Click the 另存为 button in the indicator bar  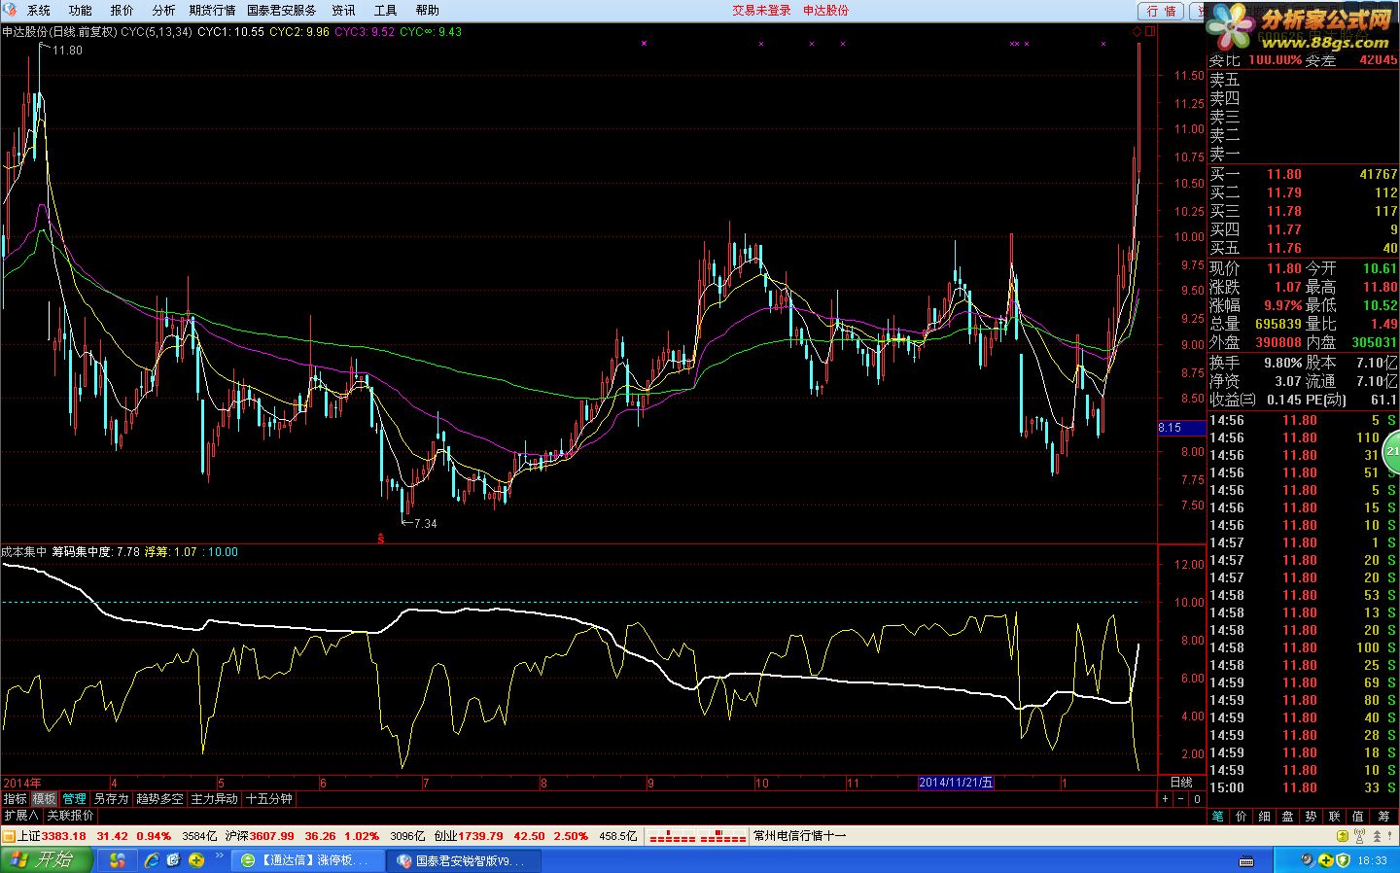point(111,799)
